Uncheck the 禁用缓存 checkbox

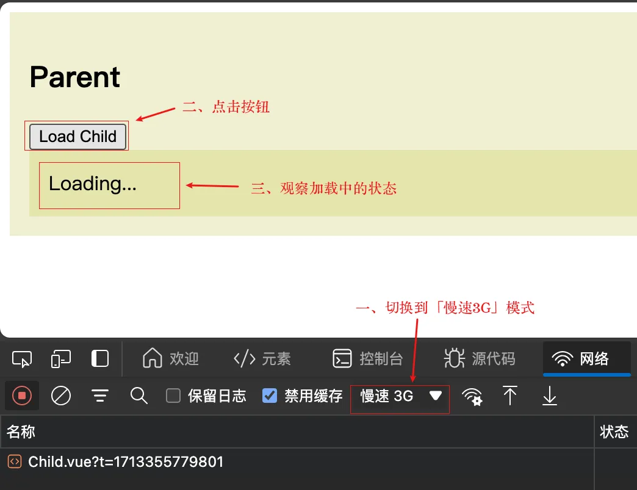[x=269, y=396]
